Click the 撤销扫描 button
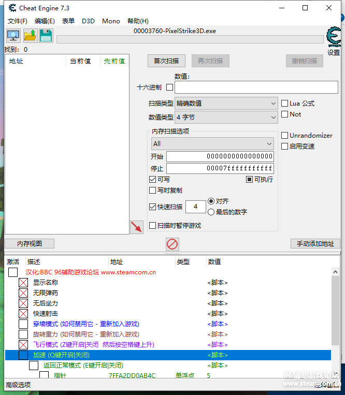This screenshot has width=345, height=395. (x=305, y=61)
